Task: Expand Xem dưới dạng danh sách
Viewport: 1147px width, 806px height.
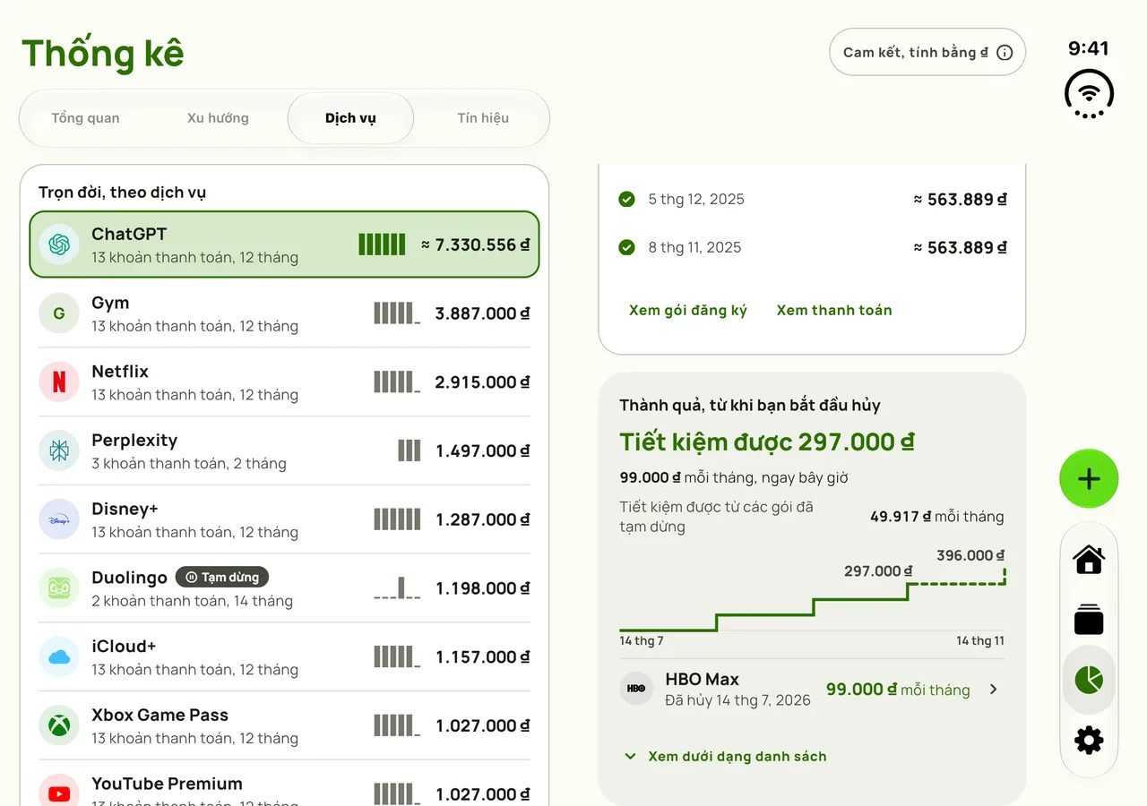Action: (725, 756)
